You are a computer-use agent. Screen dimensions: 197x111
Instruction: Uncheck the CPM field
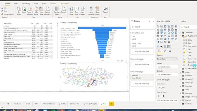(x=184, y=52)
